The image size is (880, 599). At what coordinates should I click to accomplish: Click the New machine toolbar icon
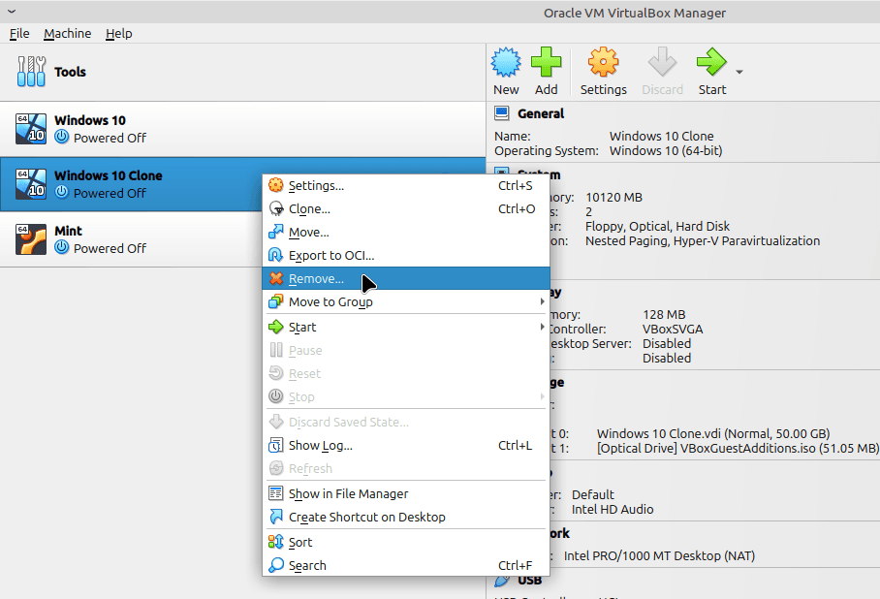tap(506, 62)
